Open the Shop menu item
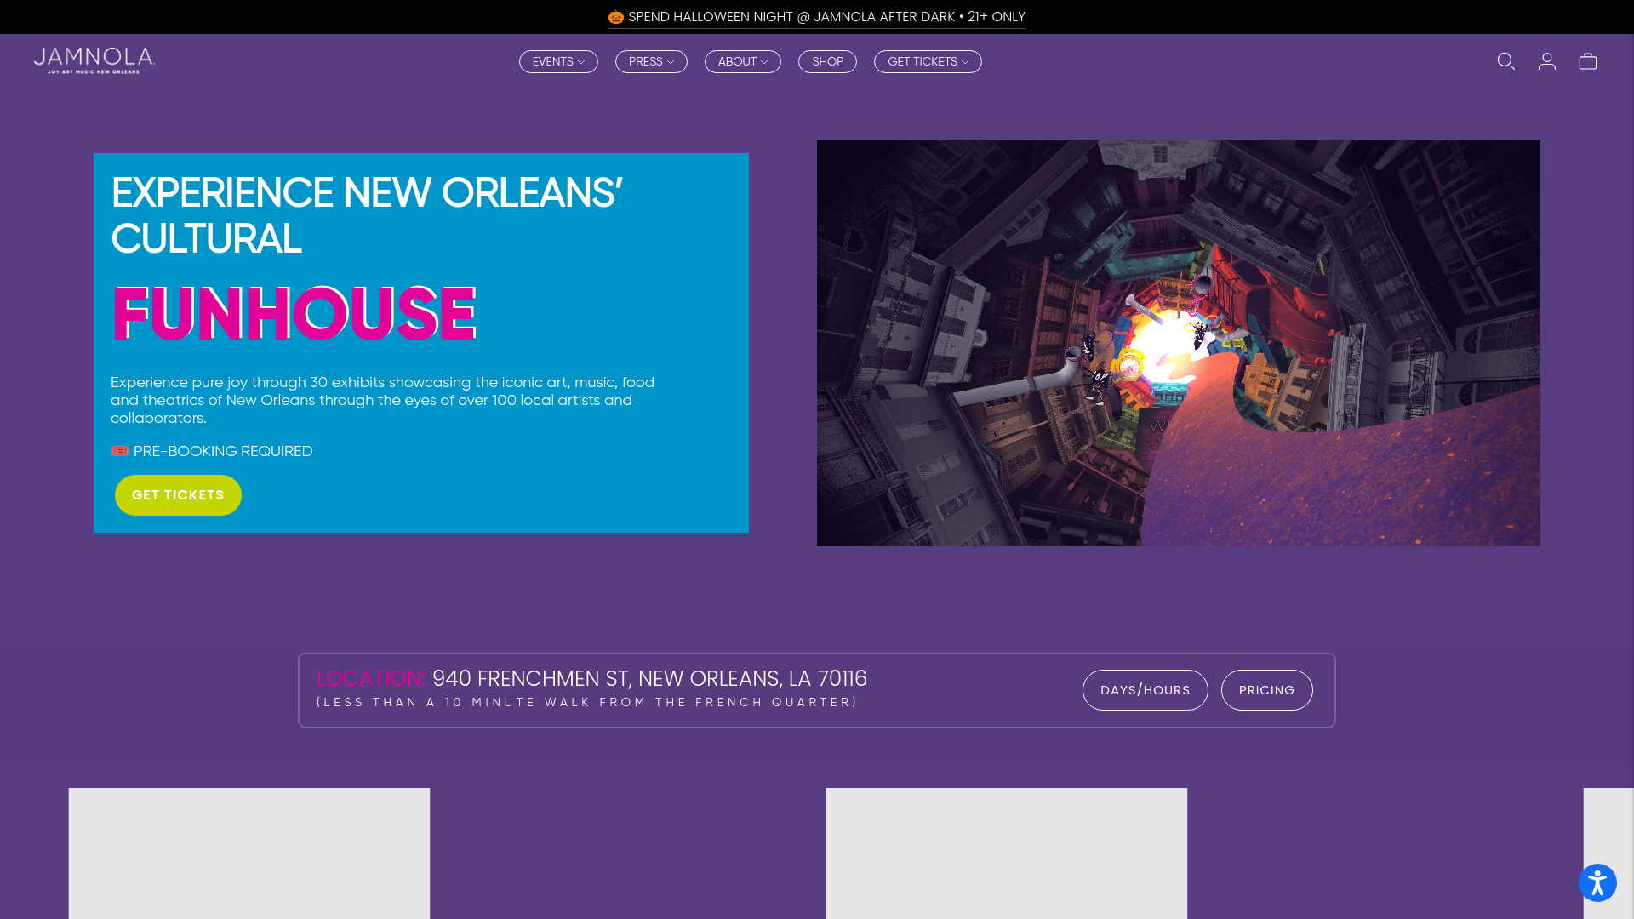The height and width of the screenshot is (919, 1634). pyautogui.click(x=827, y=61)
